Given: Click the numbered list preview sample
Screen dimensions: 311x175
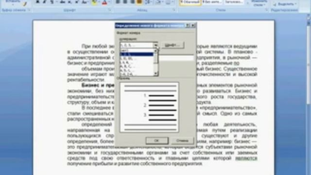Looking at the screenshot, I should tap(149, 107).
